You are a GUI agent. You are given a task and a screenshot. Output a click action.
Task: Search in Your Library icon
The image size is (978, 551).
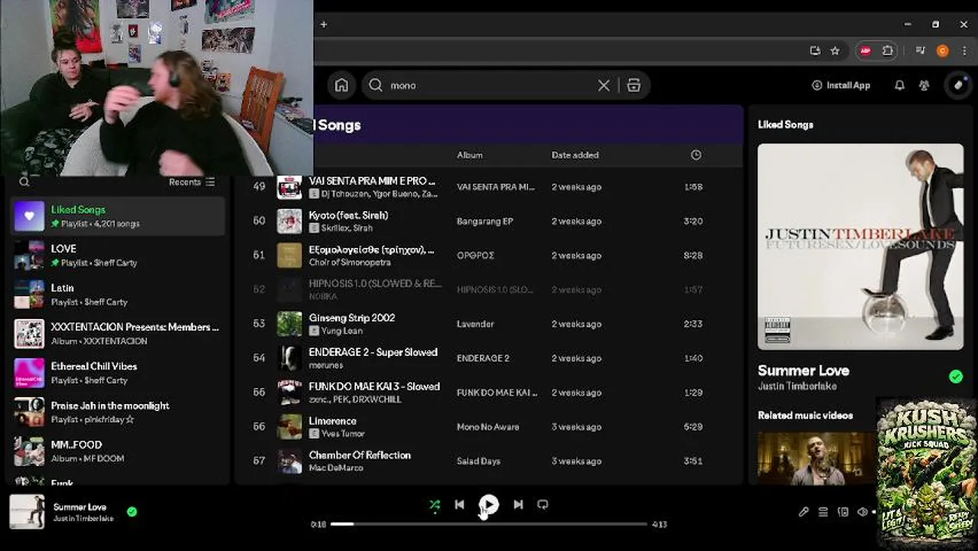(x=24, y=182)
